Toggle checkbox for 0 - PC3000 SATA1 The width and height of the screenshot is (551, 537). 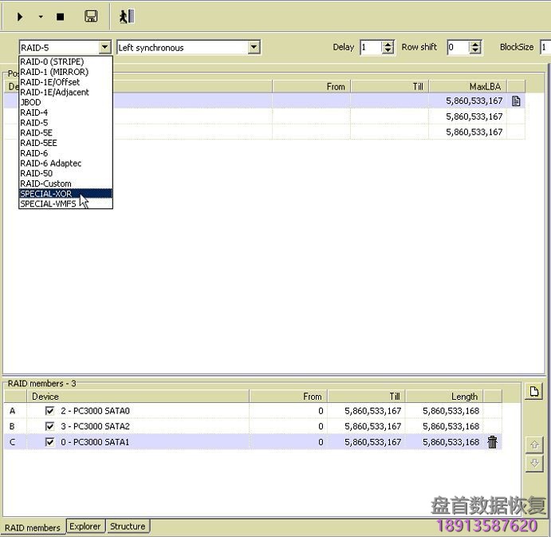click(50, 442)
